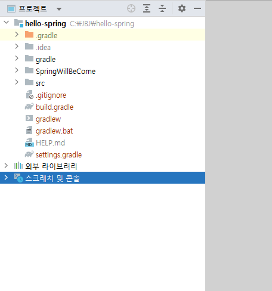Expand the .gradle folder chevron
The width and height of the screenshot is (272, 291).
click(17, 35)
